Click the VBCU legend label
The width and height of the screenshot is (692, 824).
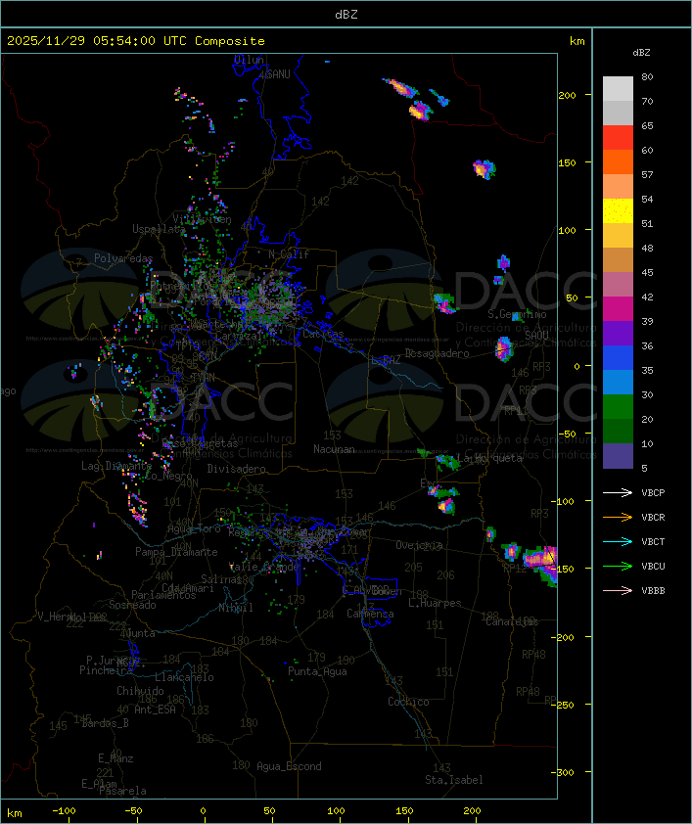coord(653,567)
